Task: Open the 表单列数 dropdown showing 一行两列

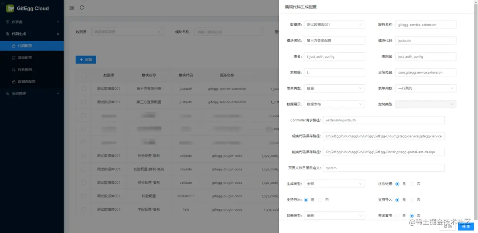Action: tap(426, 88)
